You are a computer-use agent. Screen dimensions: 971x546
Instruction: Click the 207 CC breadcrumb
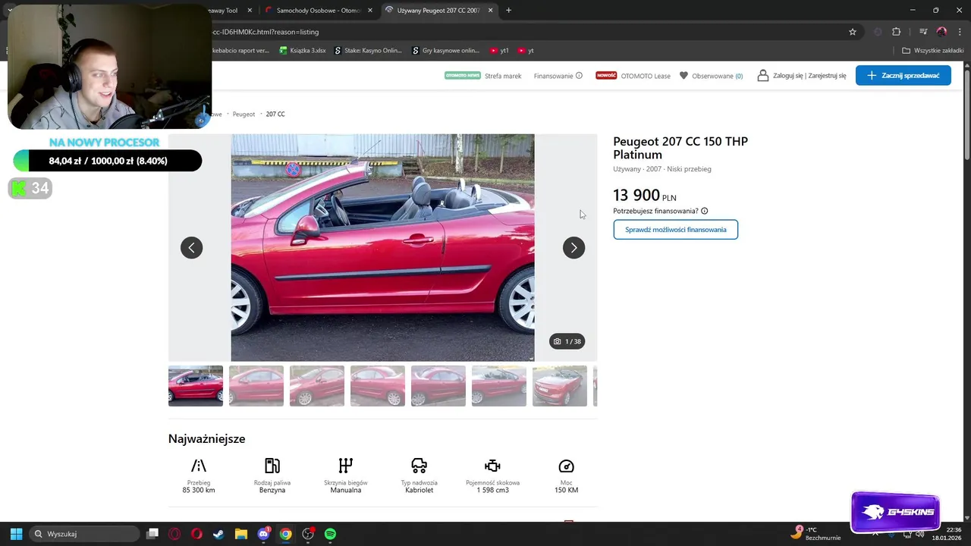(275, 114)
